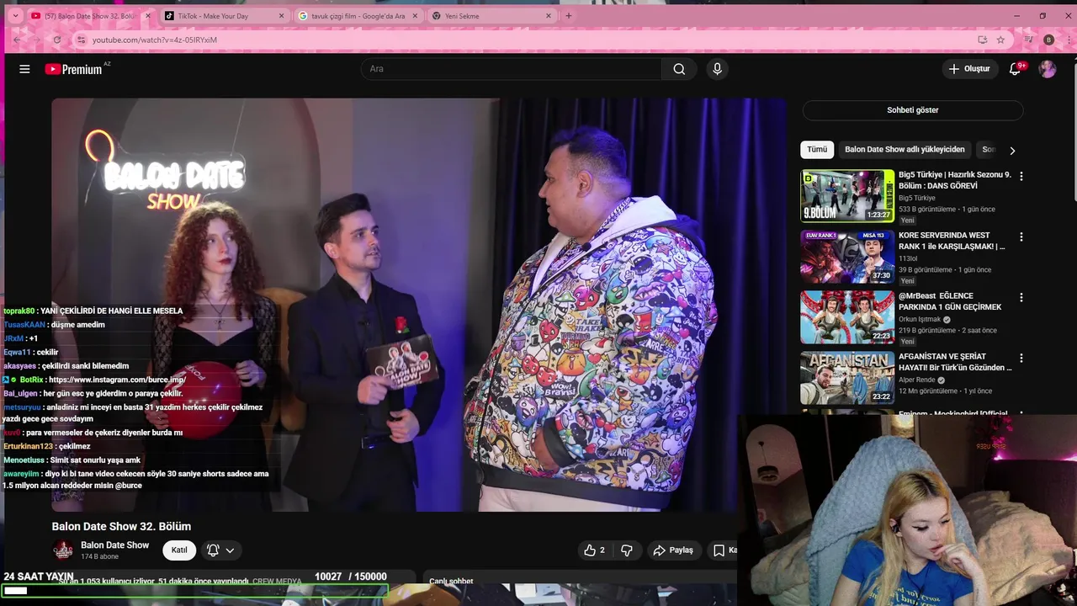Close the Yeni Sekme tab
Image resolution: width=1077 pixels, height=606 pixels.
[549, 16]
